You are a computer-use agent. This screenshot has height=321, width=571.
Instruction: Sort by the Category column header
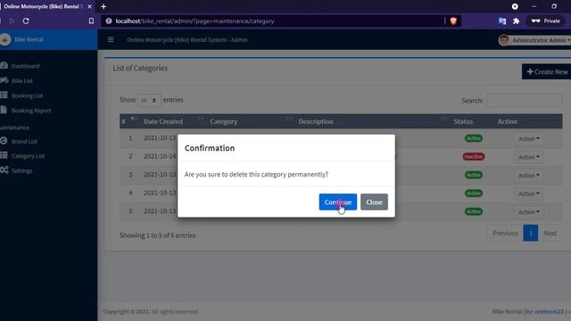224,121
